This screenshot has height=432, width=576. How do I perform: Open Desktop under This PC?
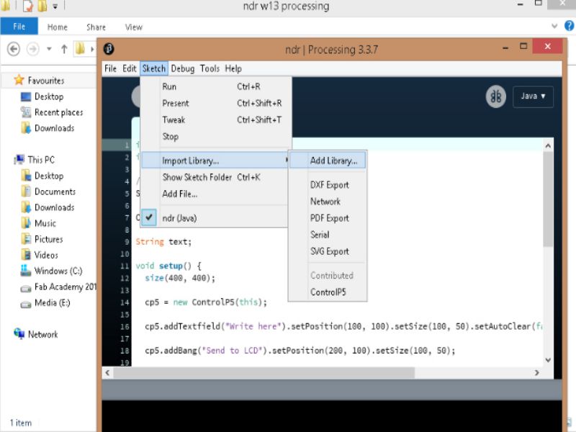click(42, 176)
